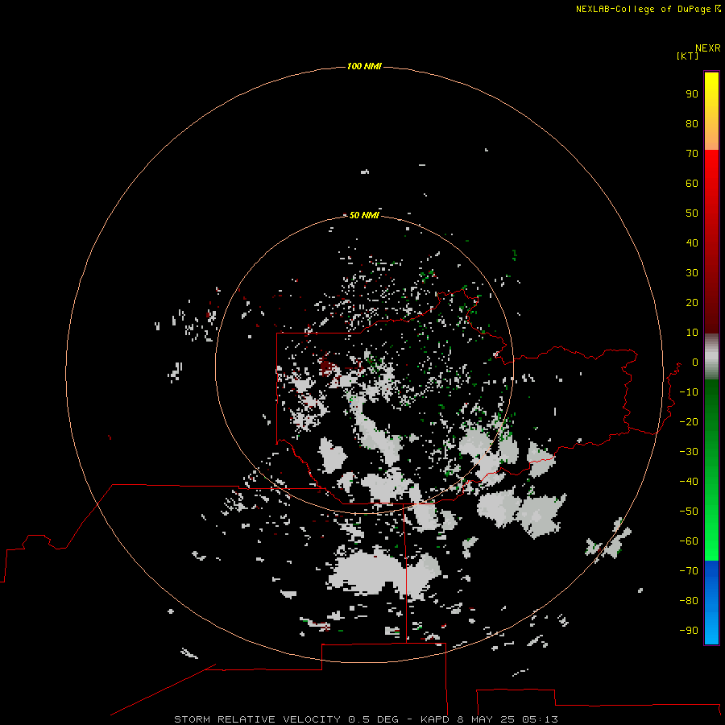Click the NEXLAB-College of DuPage credit text
The image size is (725, 725).
(648, 9)
